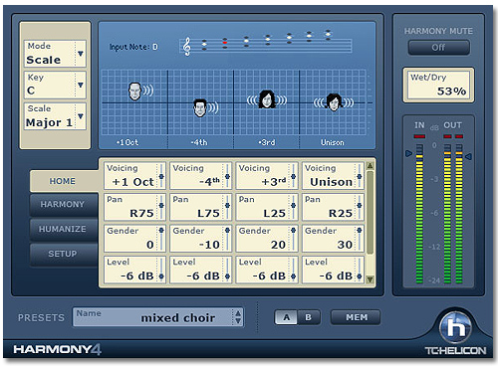Viewport: 498px width, 368px height.
Task: Open the +3rd Voicing selector
Action: 267,176
